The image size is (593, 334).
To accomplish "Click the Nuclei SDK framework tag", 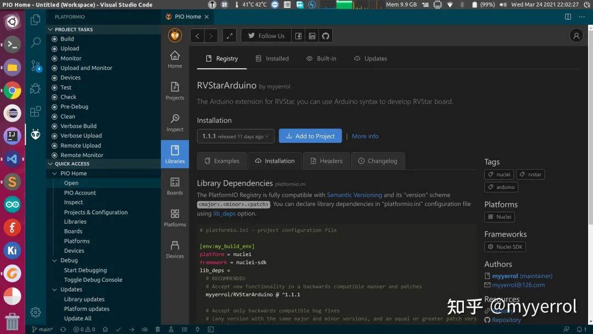I will pos(505,247).
